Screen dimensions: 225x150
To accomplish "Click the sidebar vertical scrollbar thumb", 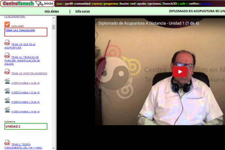I will click(x=53, y=27).
